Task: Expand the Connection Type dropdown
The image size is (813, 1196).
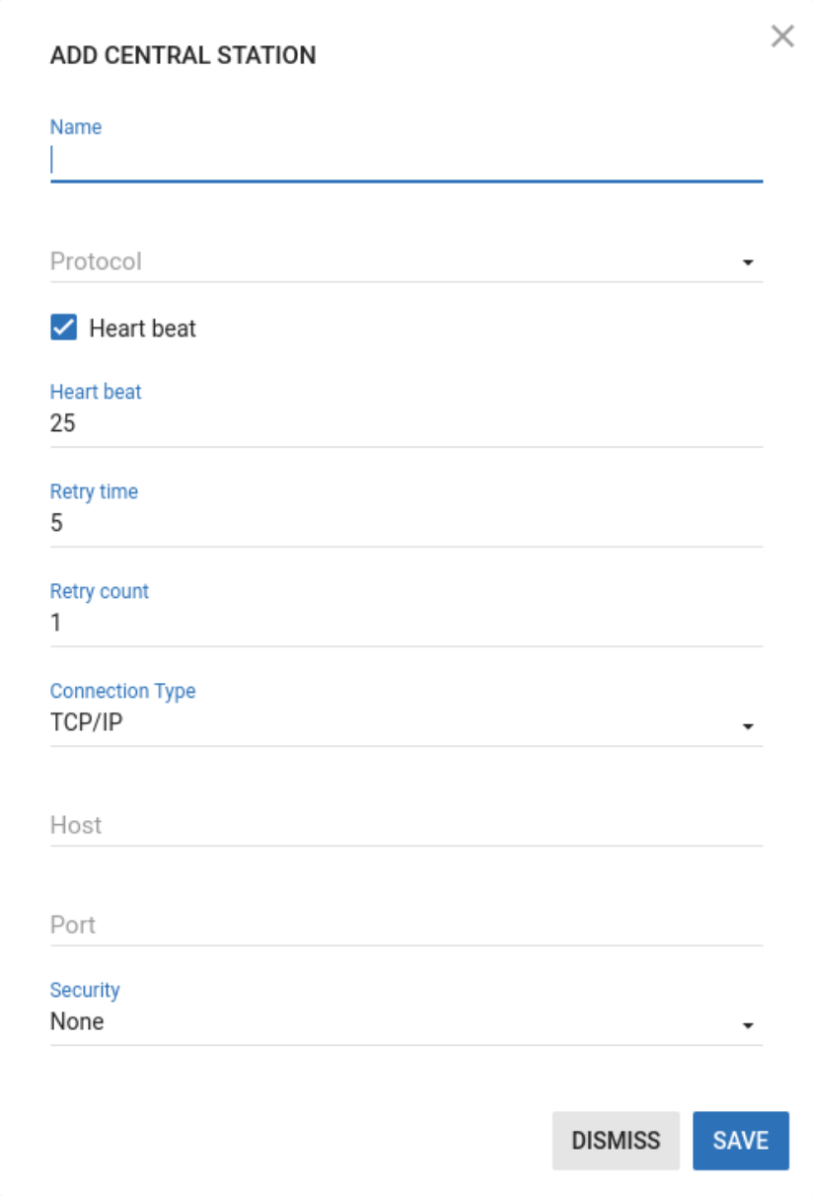Action: coord(750,725)
